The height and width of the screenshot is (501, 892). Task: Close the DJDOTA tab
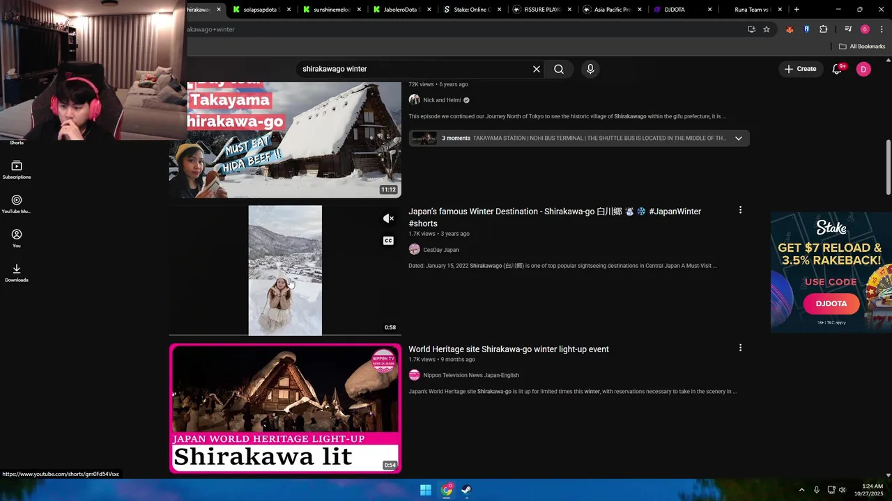tap(710, 10)
